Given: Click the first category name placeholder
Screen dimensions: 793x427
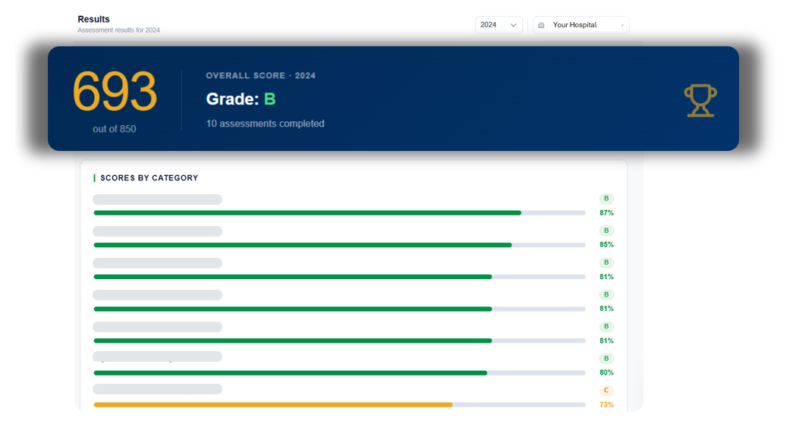Looking at the screenshot, I should pos(157,199).
